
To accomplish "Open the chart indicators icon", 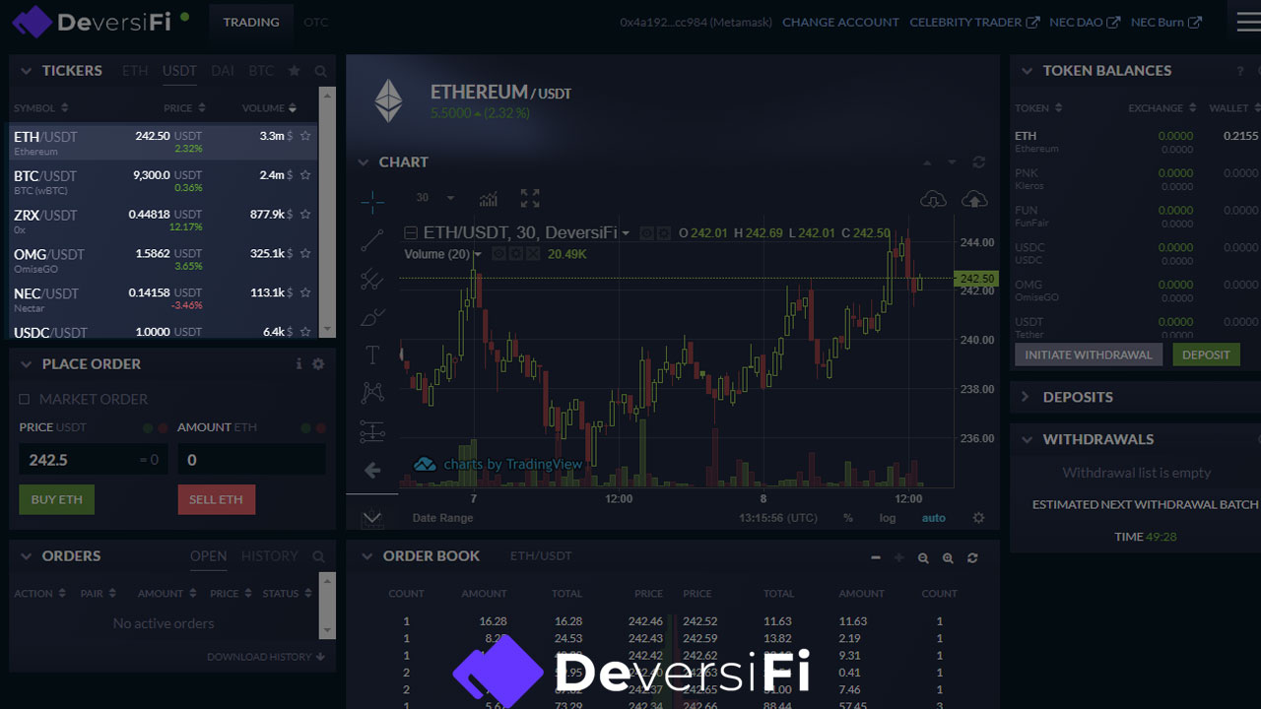I will point(488,199).
